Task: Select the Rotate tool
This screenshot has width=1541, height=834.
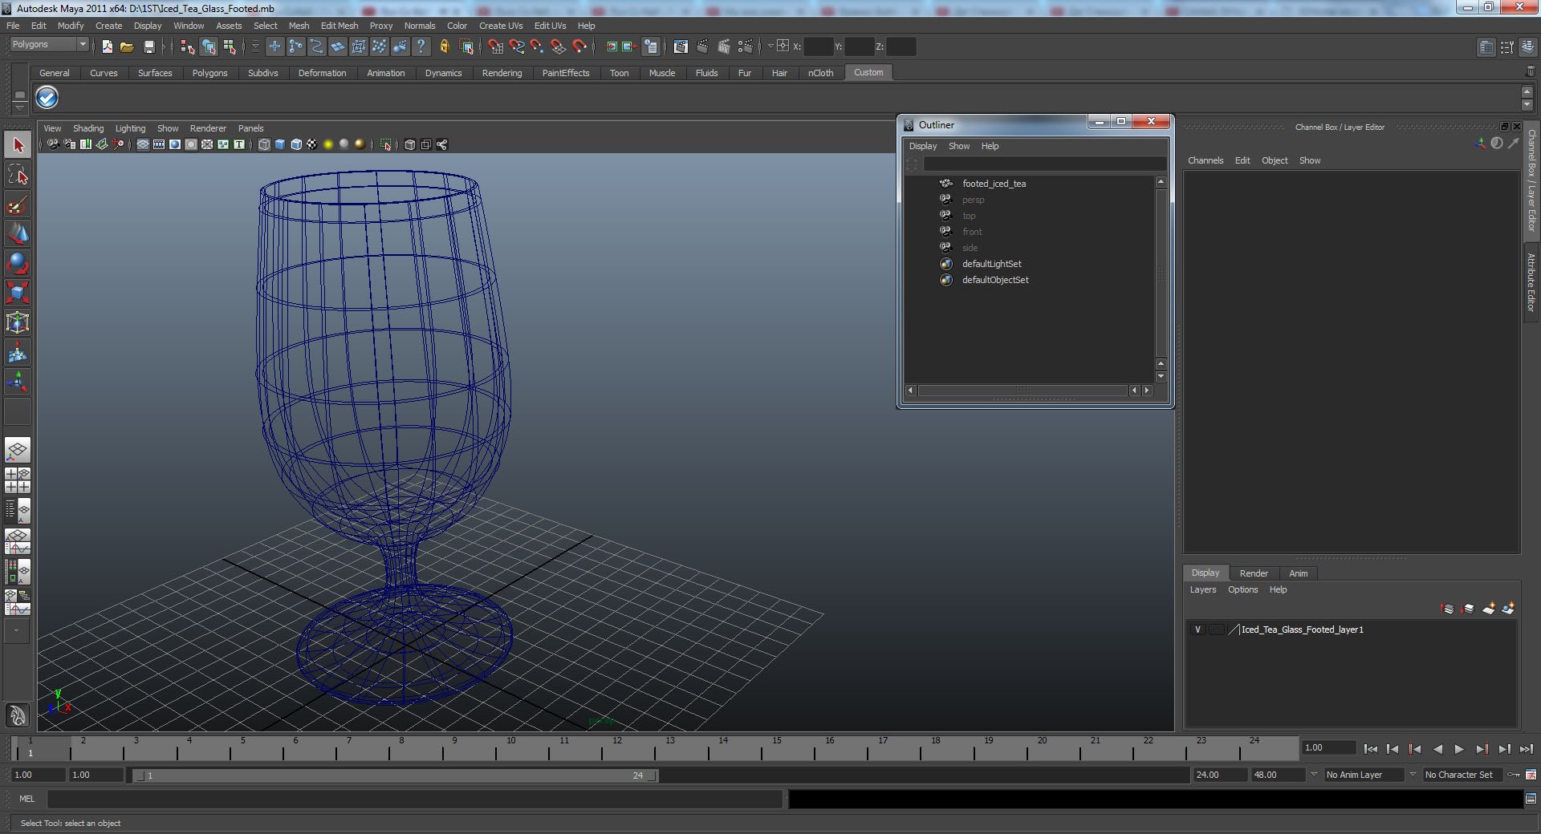Action: tap(18, 263)
